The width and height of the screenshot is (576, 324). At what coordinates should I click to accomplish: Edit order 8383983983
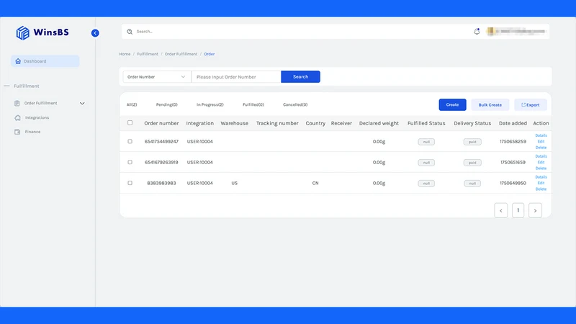tap(541, 183)
